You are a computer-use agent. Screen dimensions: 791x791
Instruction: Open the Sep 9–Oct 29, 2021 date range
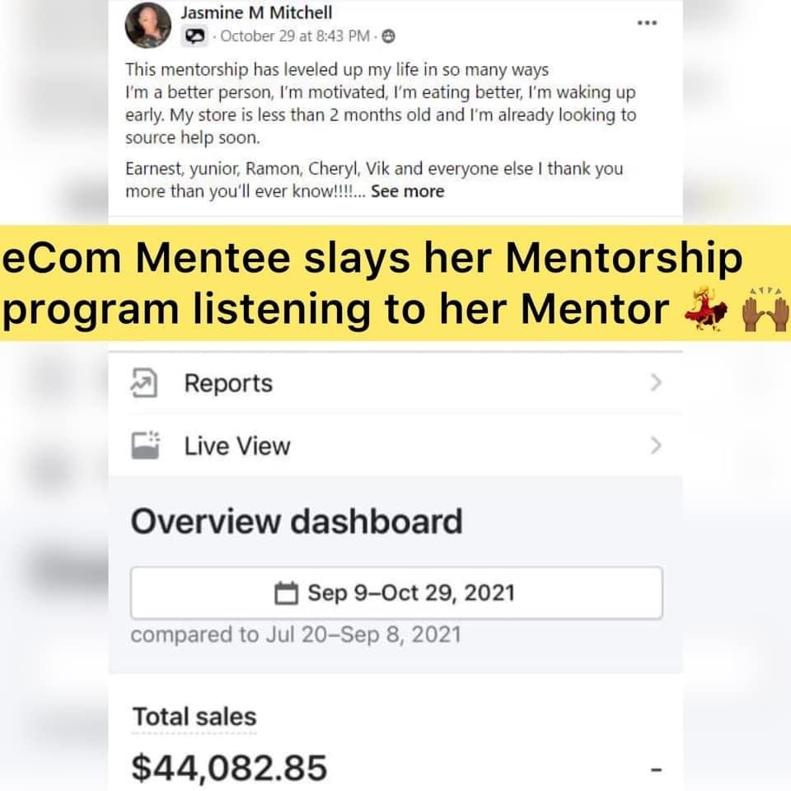point(396,593)
